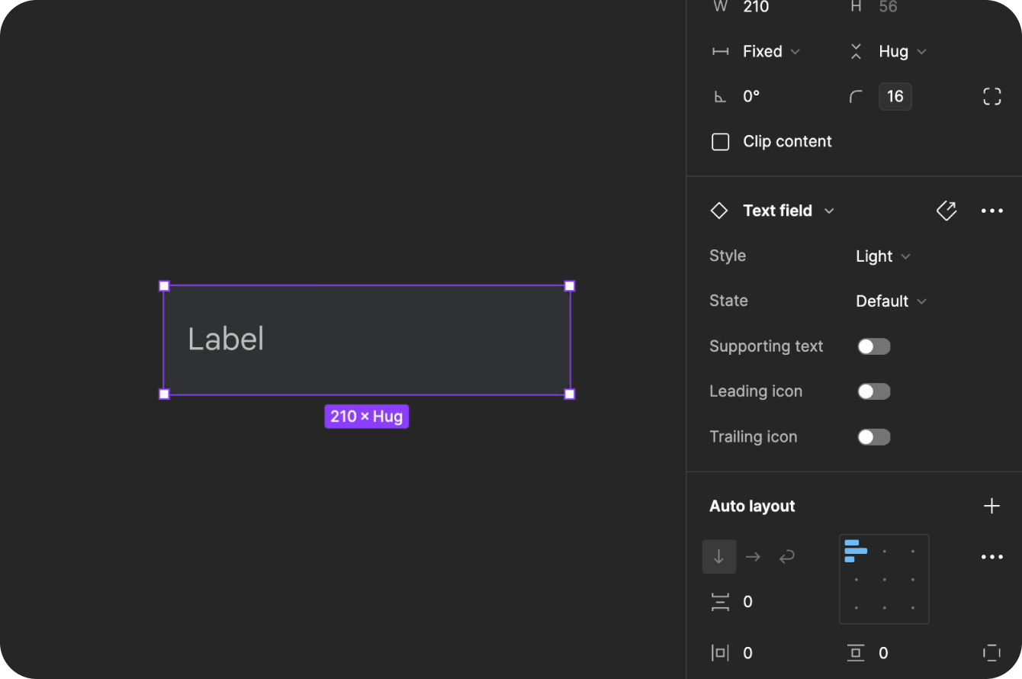
Task: Open the Style dropdown set to Light
Action: (882, 256)
